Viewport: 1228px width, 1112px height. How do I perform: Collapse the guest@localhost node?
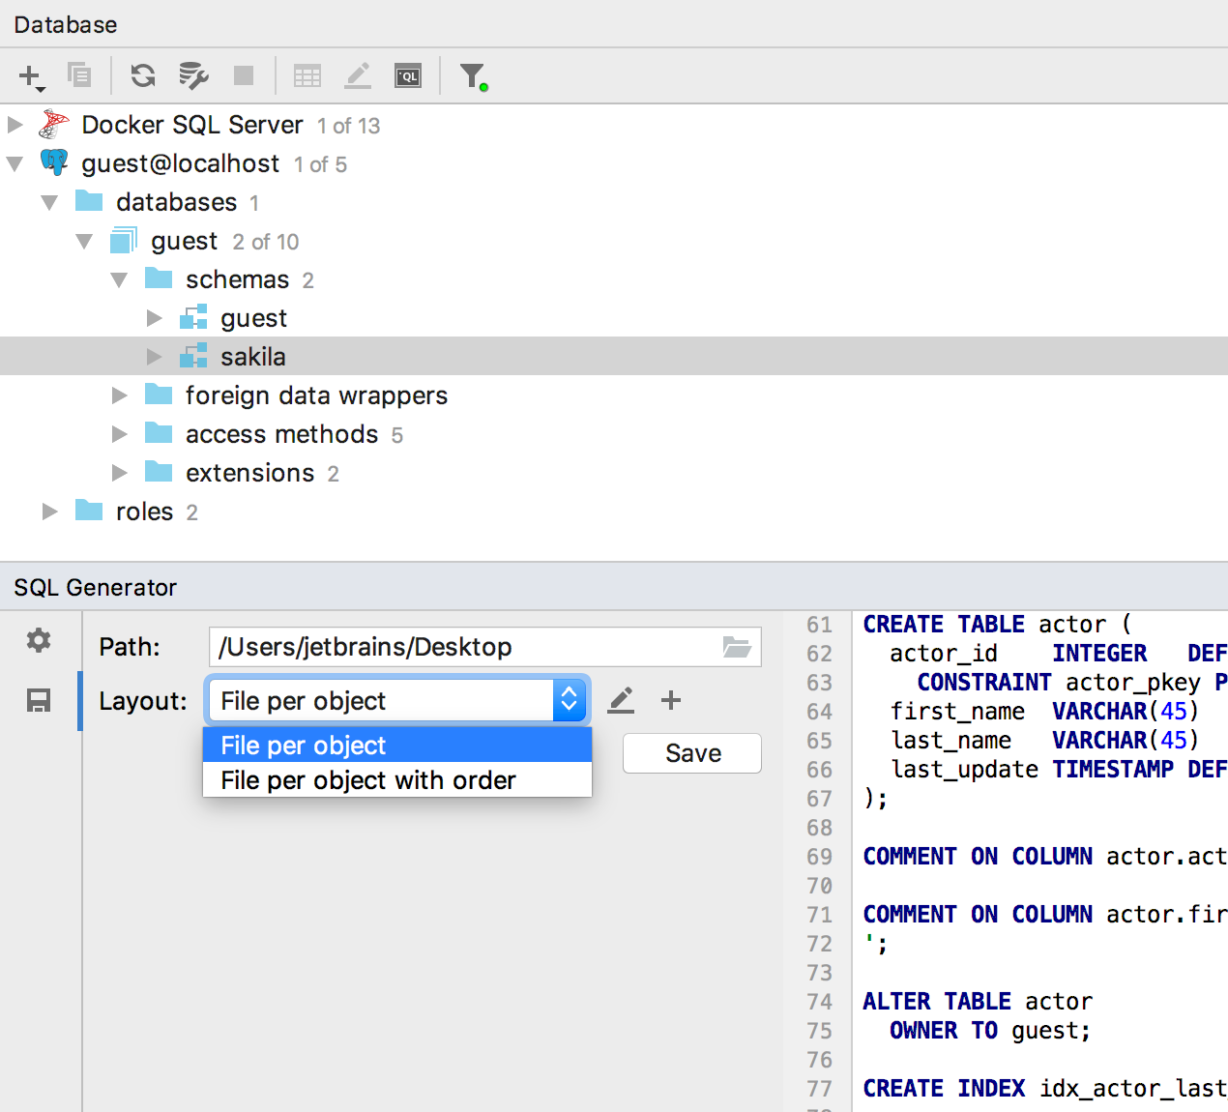tap(15, 163)
